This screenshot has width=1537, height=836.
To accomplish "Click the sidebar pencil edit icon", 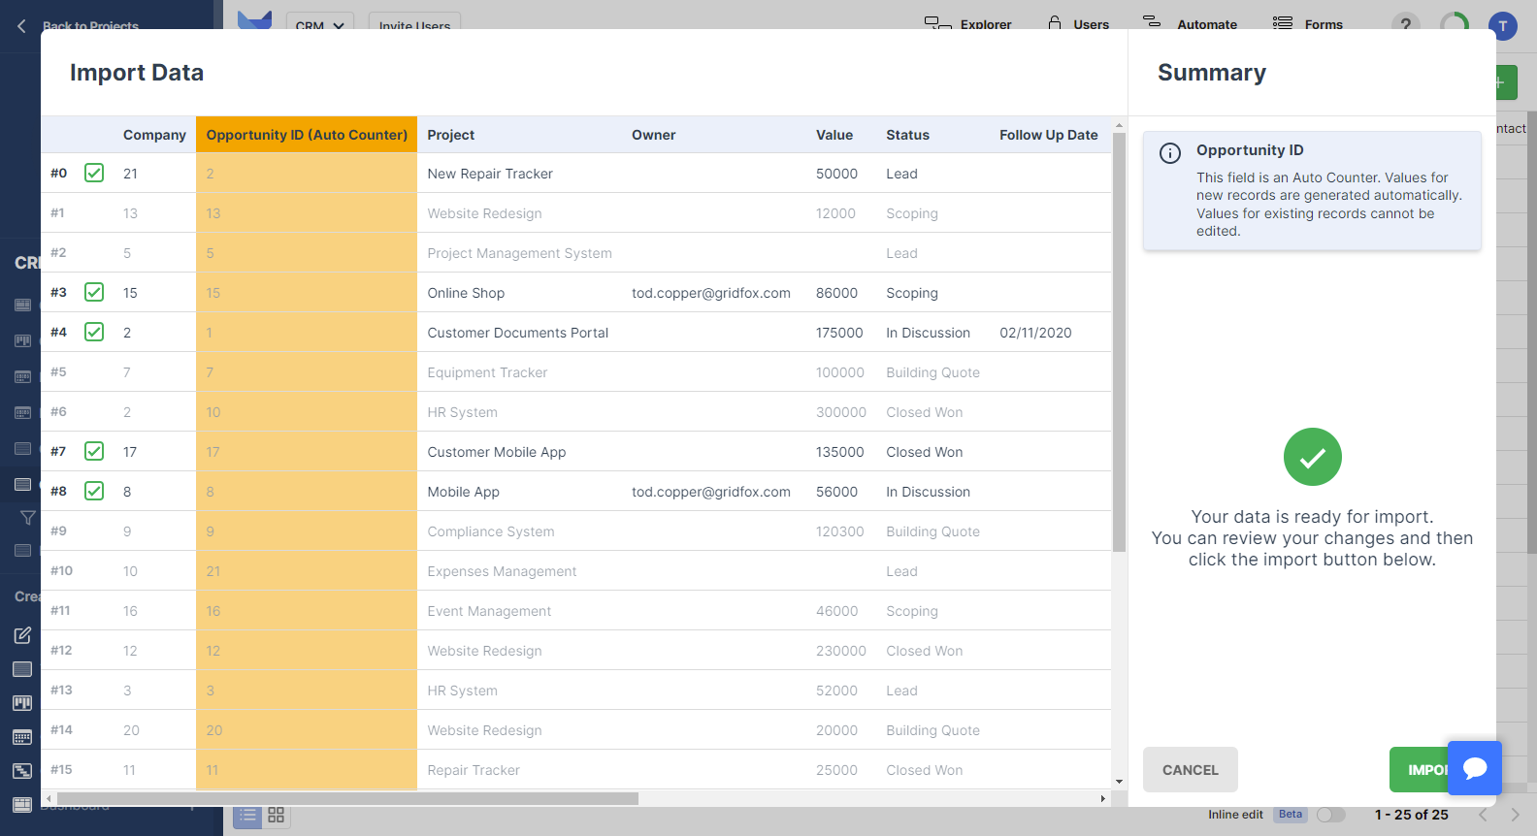I will (22, 635).
